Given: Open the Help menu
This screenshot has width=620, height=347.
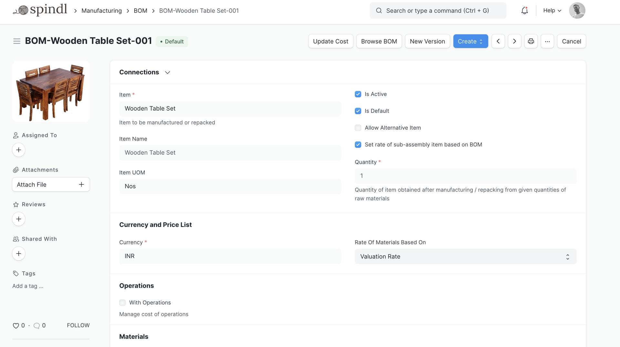Looking at the screenshot, I should pyautogui.click(x=552, y=11).
